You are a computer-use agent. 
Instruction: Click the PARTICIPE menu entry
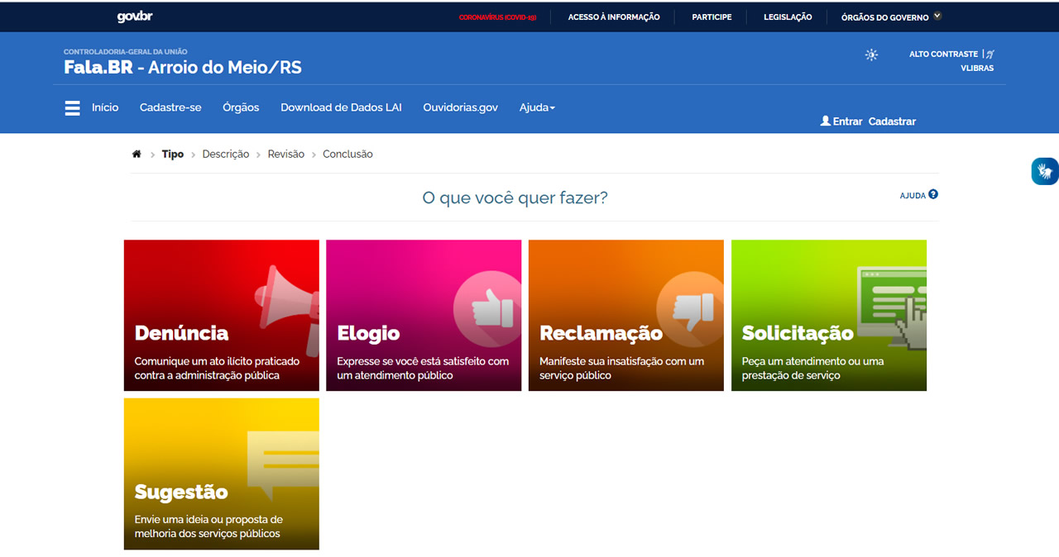point(711,16)
